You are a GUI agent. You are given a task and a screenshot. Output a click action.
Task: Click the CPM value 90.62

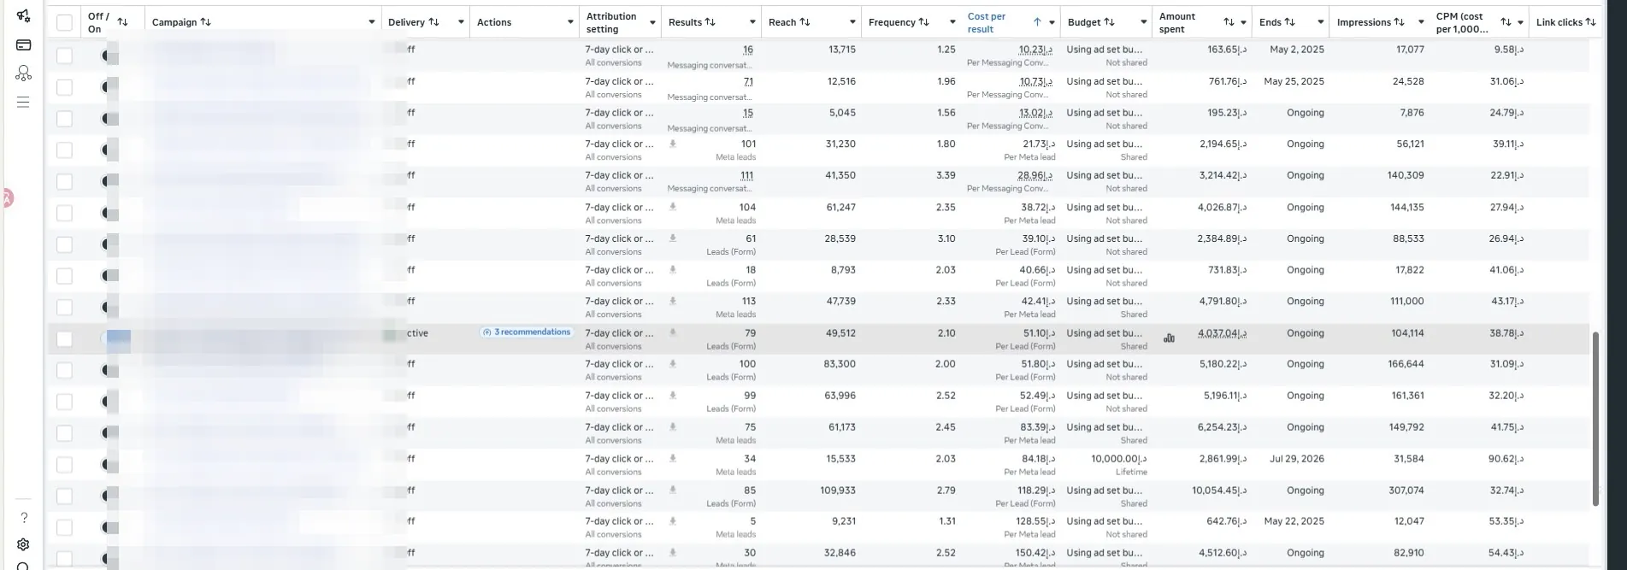(1505, 459)
